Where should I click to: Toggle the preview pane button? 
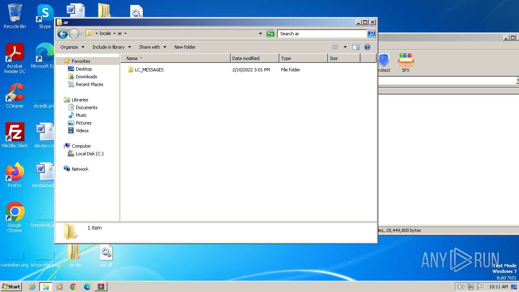click(x=356, y=47)
